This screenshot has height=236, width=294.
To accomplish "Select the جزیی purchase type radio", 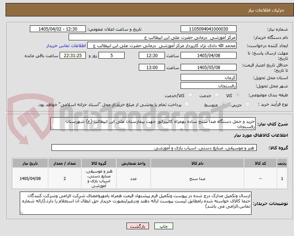I will click(x=247, y=104).
